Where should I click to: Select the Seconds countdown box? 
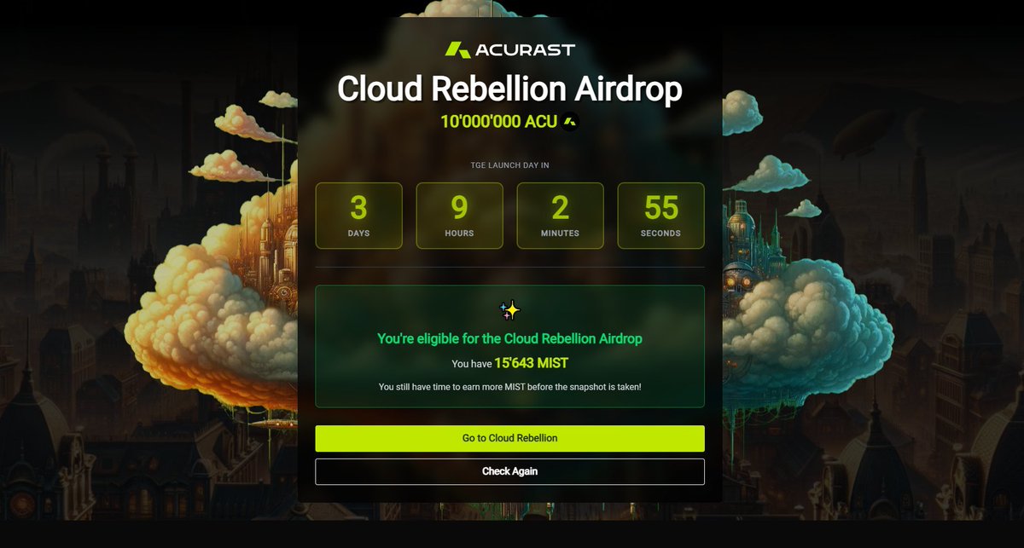[x=661, y=216]
